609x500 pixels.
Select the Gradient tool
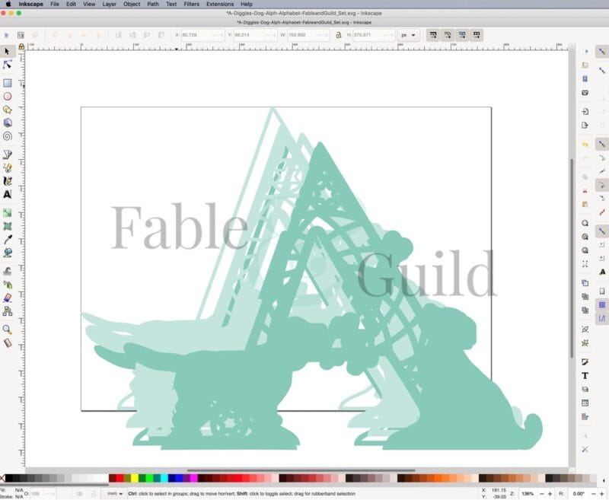point(8,214)
